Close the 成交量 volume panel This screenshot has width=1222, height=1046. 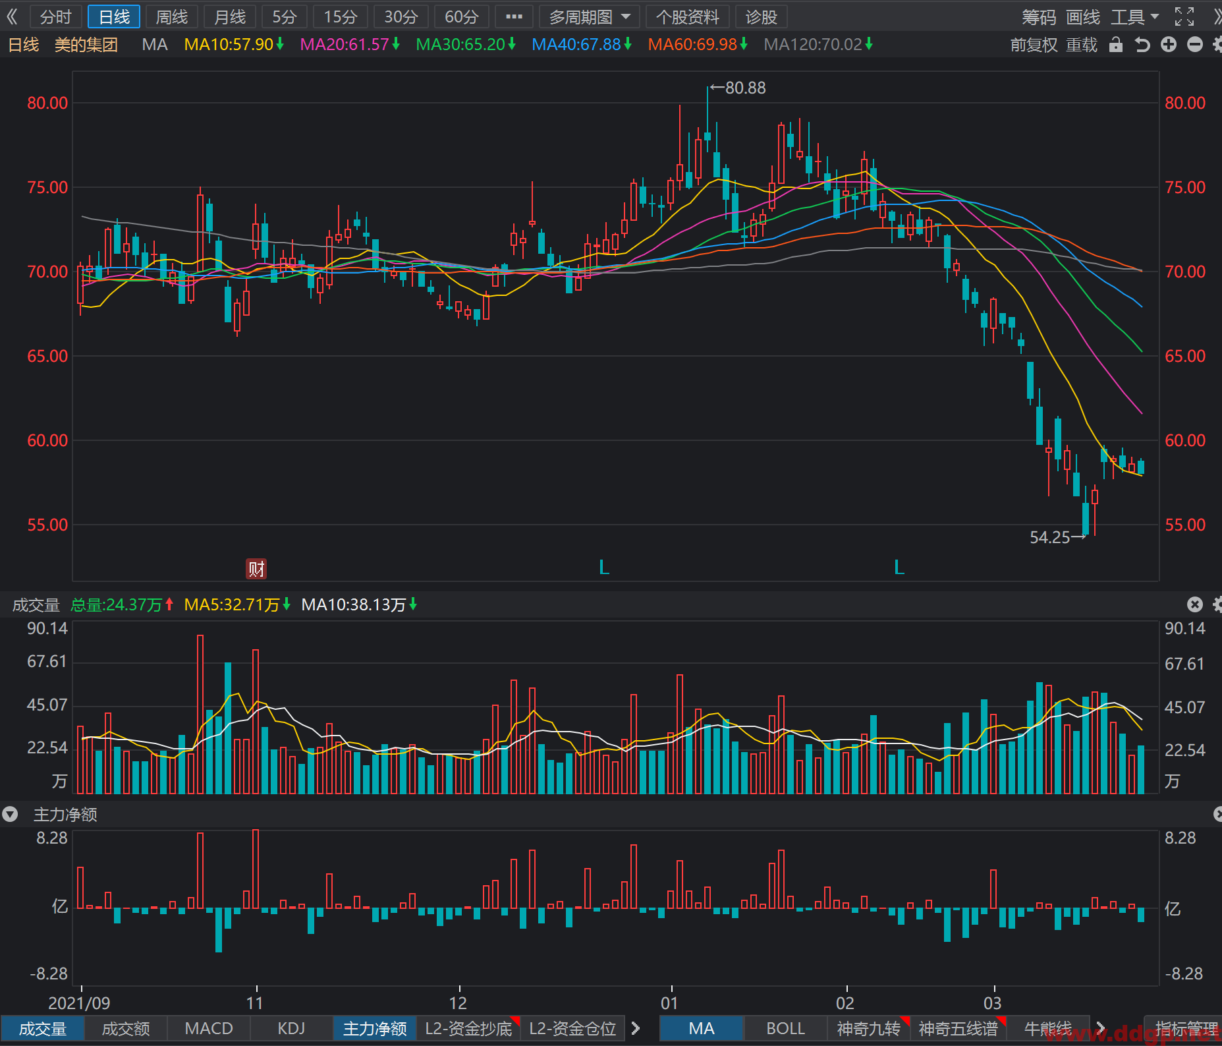point(1195,604)
